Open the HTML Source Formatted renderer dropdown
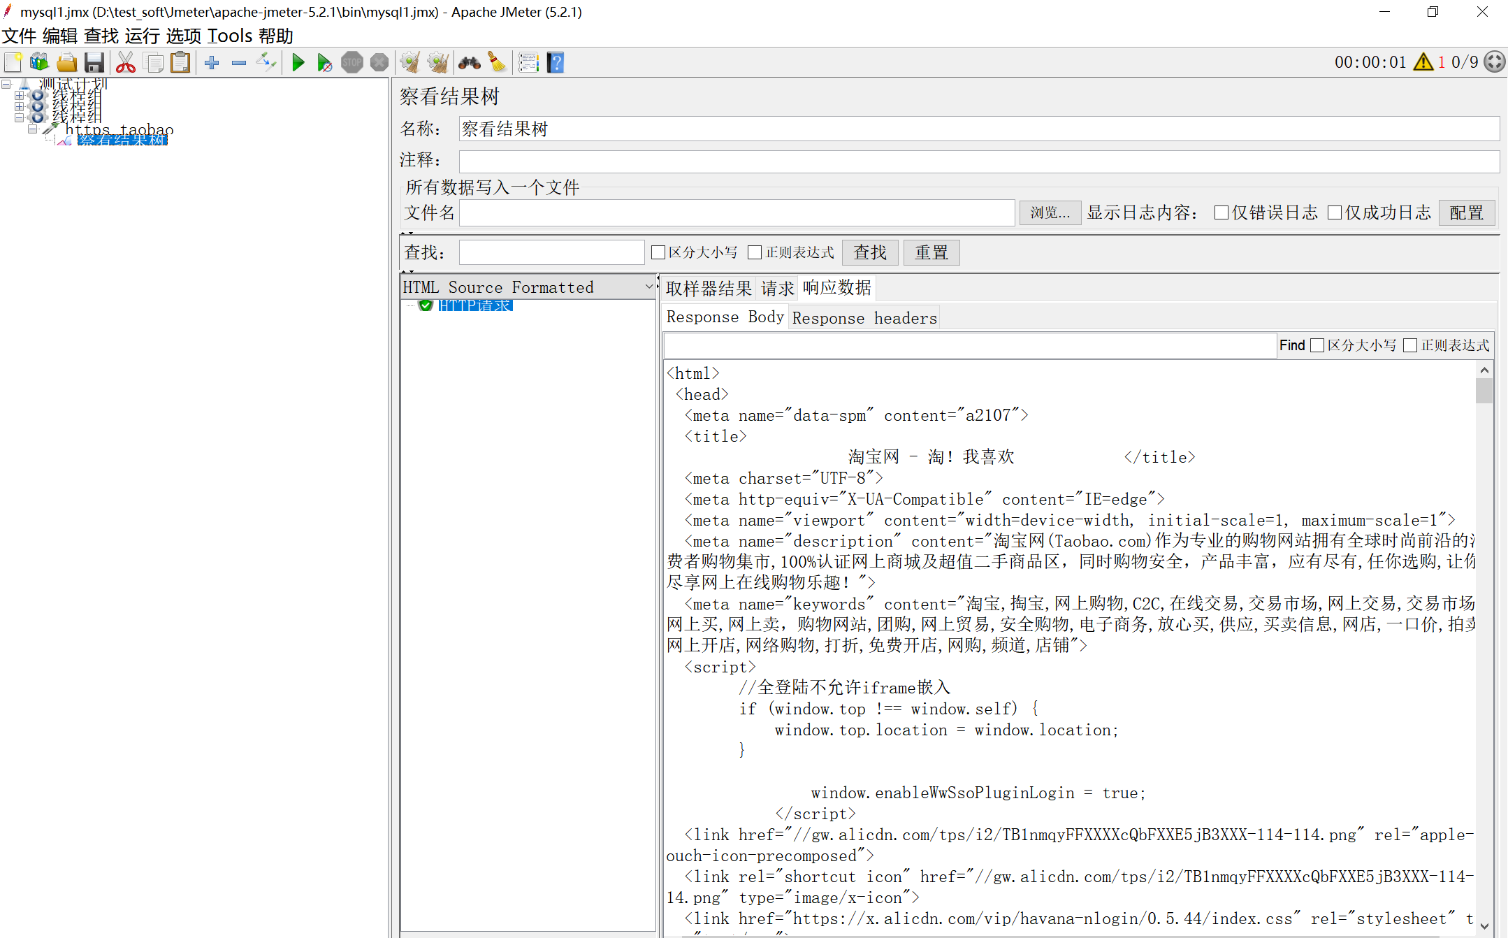Screen dimensions: 1508x938 coord(650,287)
